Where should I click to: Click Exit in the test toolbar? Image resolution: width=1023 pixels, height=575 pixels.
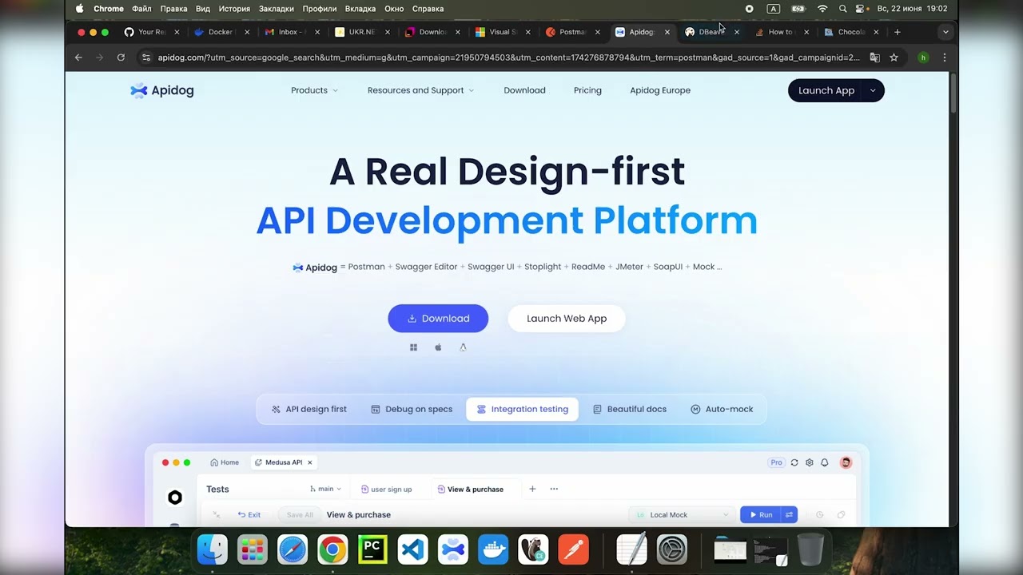coord(249,515)
